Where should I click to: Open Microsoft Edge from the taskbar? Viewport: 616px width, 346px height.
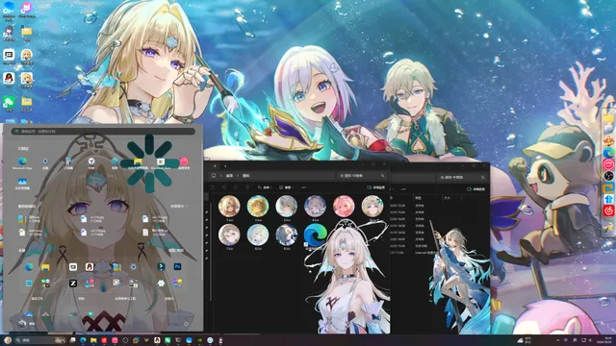coord(83,340)
